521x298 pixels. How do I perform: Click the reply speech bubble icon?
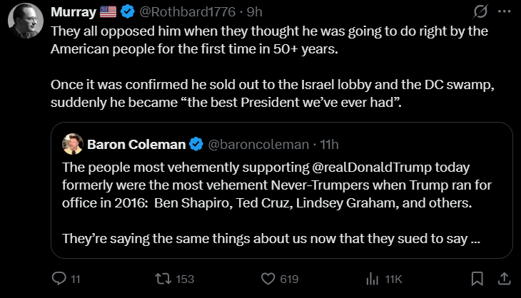tap(59, 279)
